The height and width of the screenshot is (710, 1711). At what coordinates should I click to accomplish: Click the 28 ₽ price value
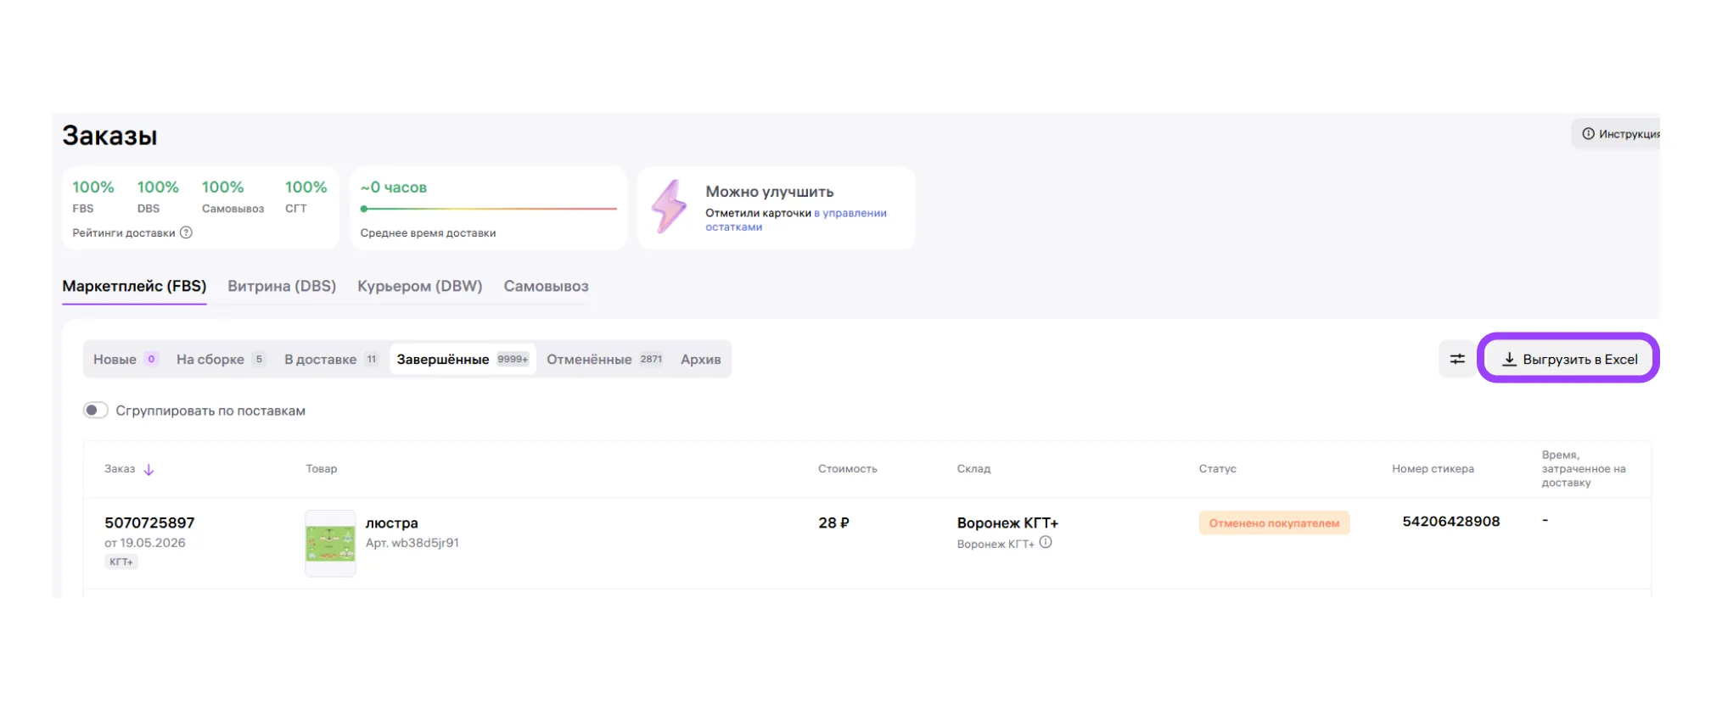click(833, 523)
